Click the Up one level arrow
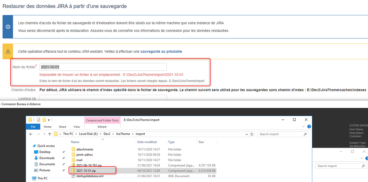This screenshot has height=182, width=368. tap(49, 134)
